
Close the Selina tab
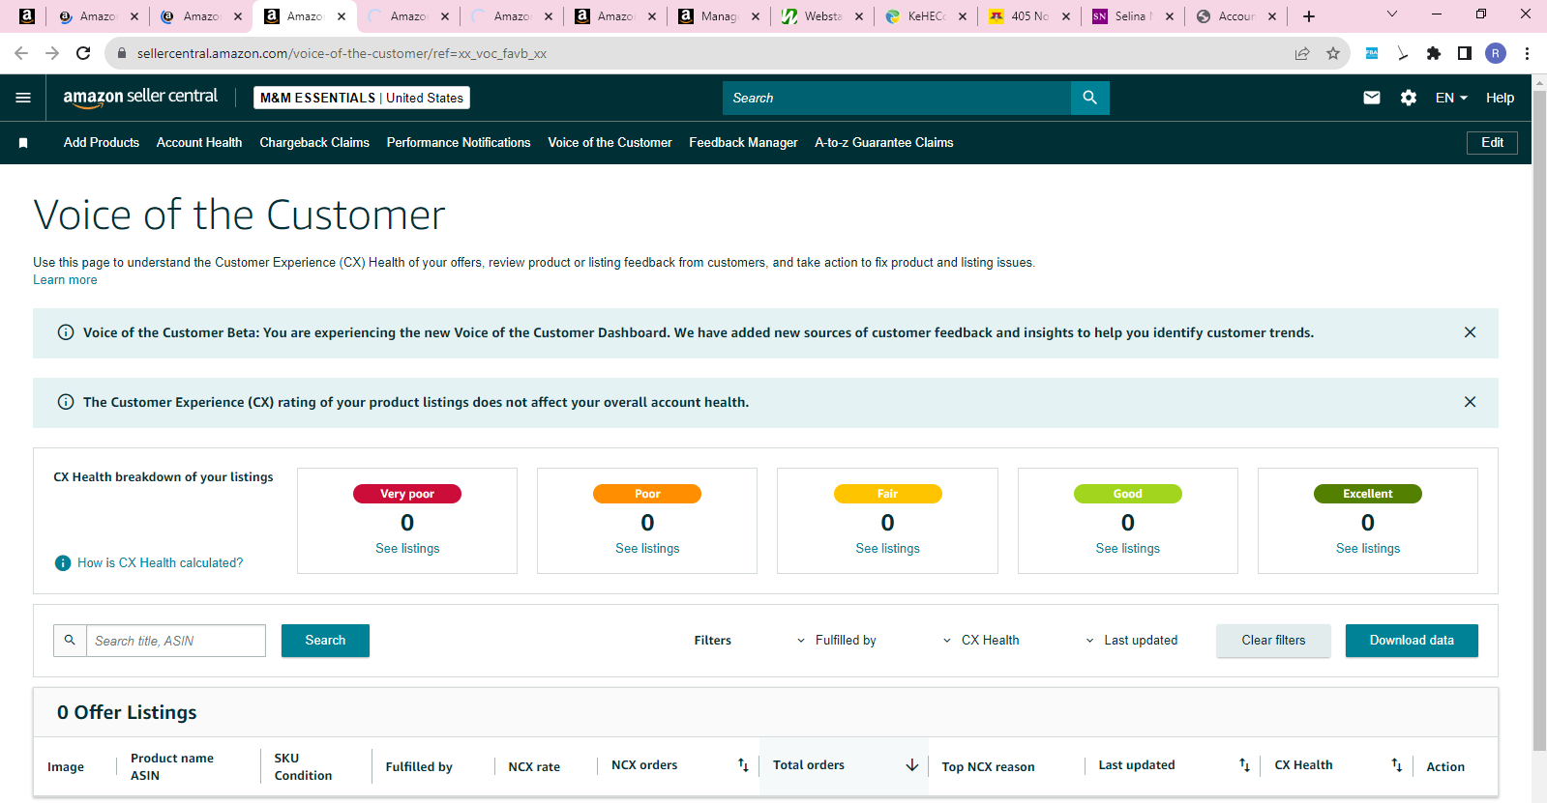point(1170,16)
